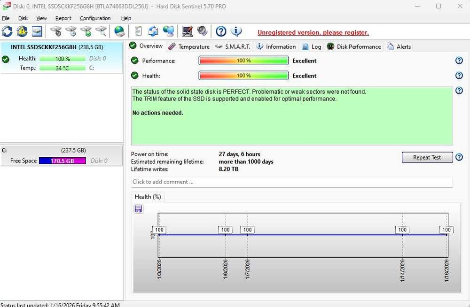Click the disk-with-clock test icon
This screenshot has height=307, width=470.
(71, 31)
